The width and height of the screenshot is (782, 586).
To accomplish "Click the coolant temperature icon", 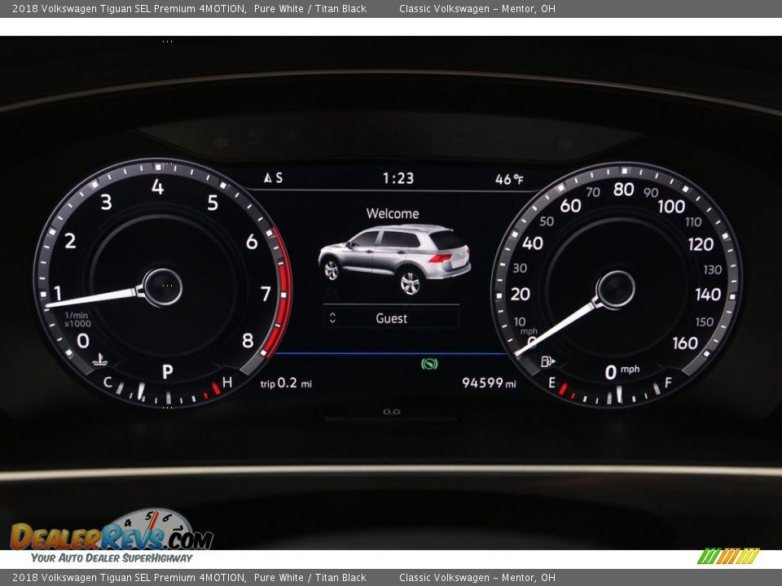I will 99,360.
